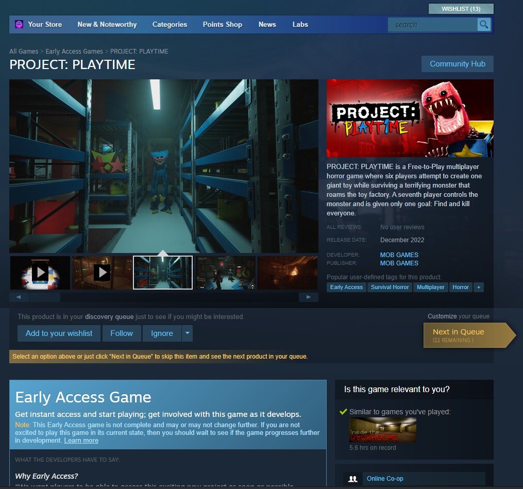The width and height of the screenshot is (523, 489).
Task: Click the Online Co-op players icon
Action: [353, 479]
